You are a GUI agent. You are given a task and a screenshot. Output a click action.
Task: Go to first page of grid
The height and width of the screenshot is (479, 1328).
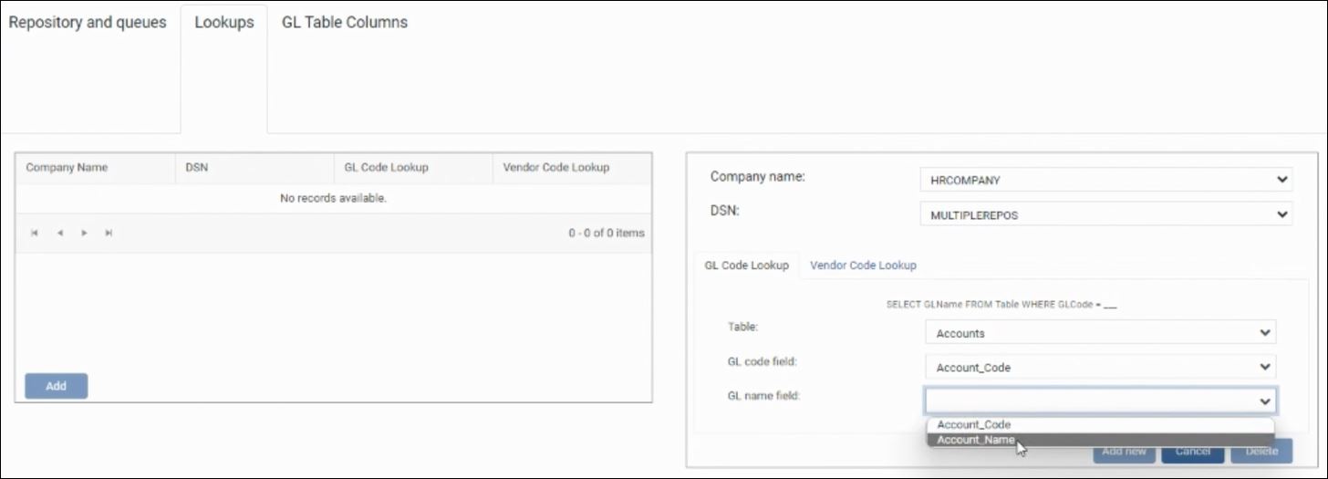[x=35, y=234]
